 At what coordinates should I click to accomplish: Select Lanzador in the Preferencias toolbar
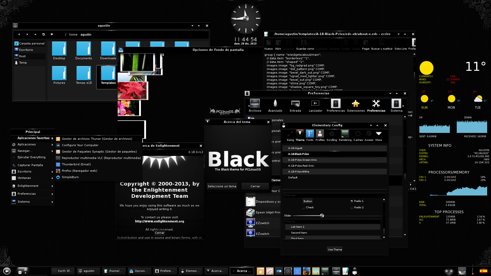(x=316, y=106)
